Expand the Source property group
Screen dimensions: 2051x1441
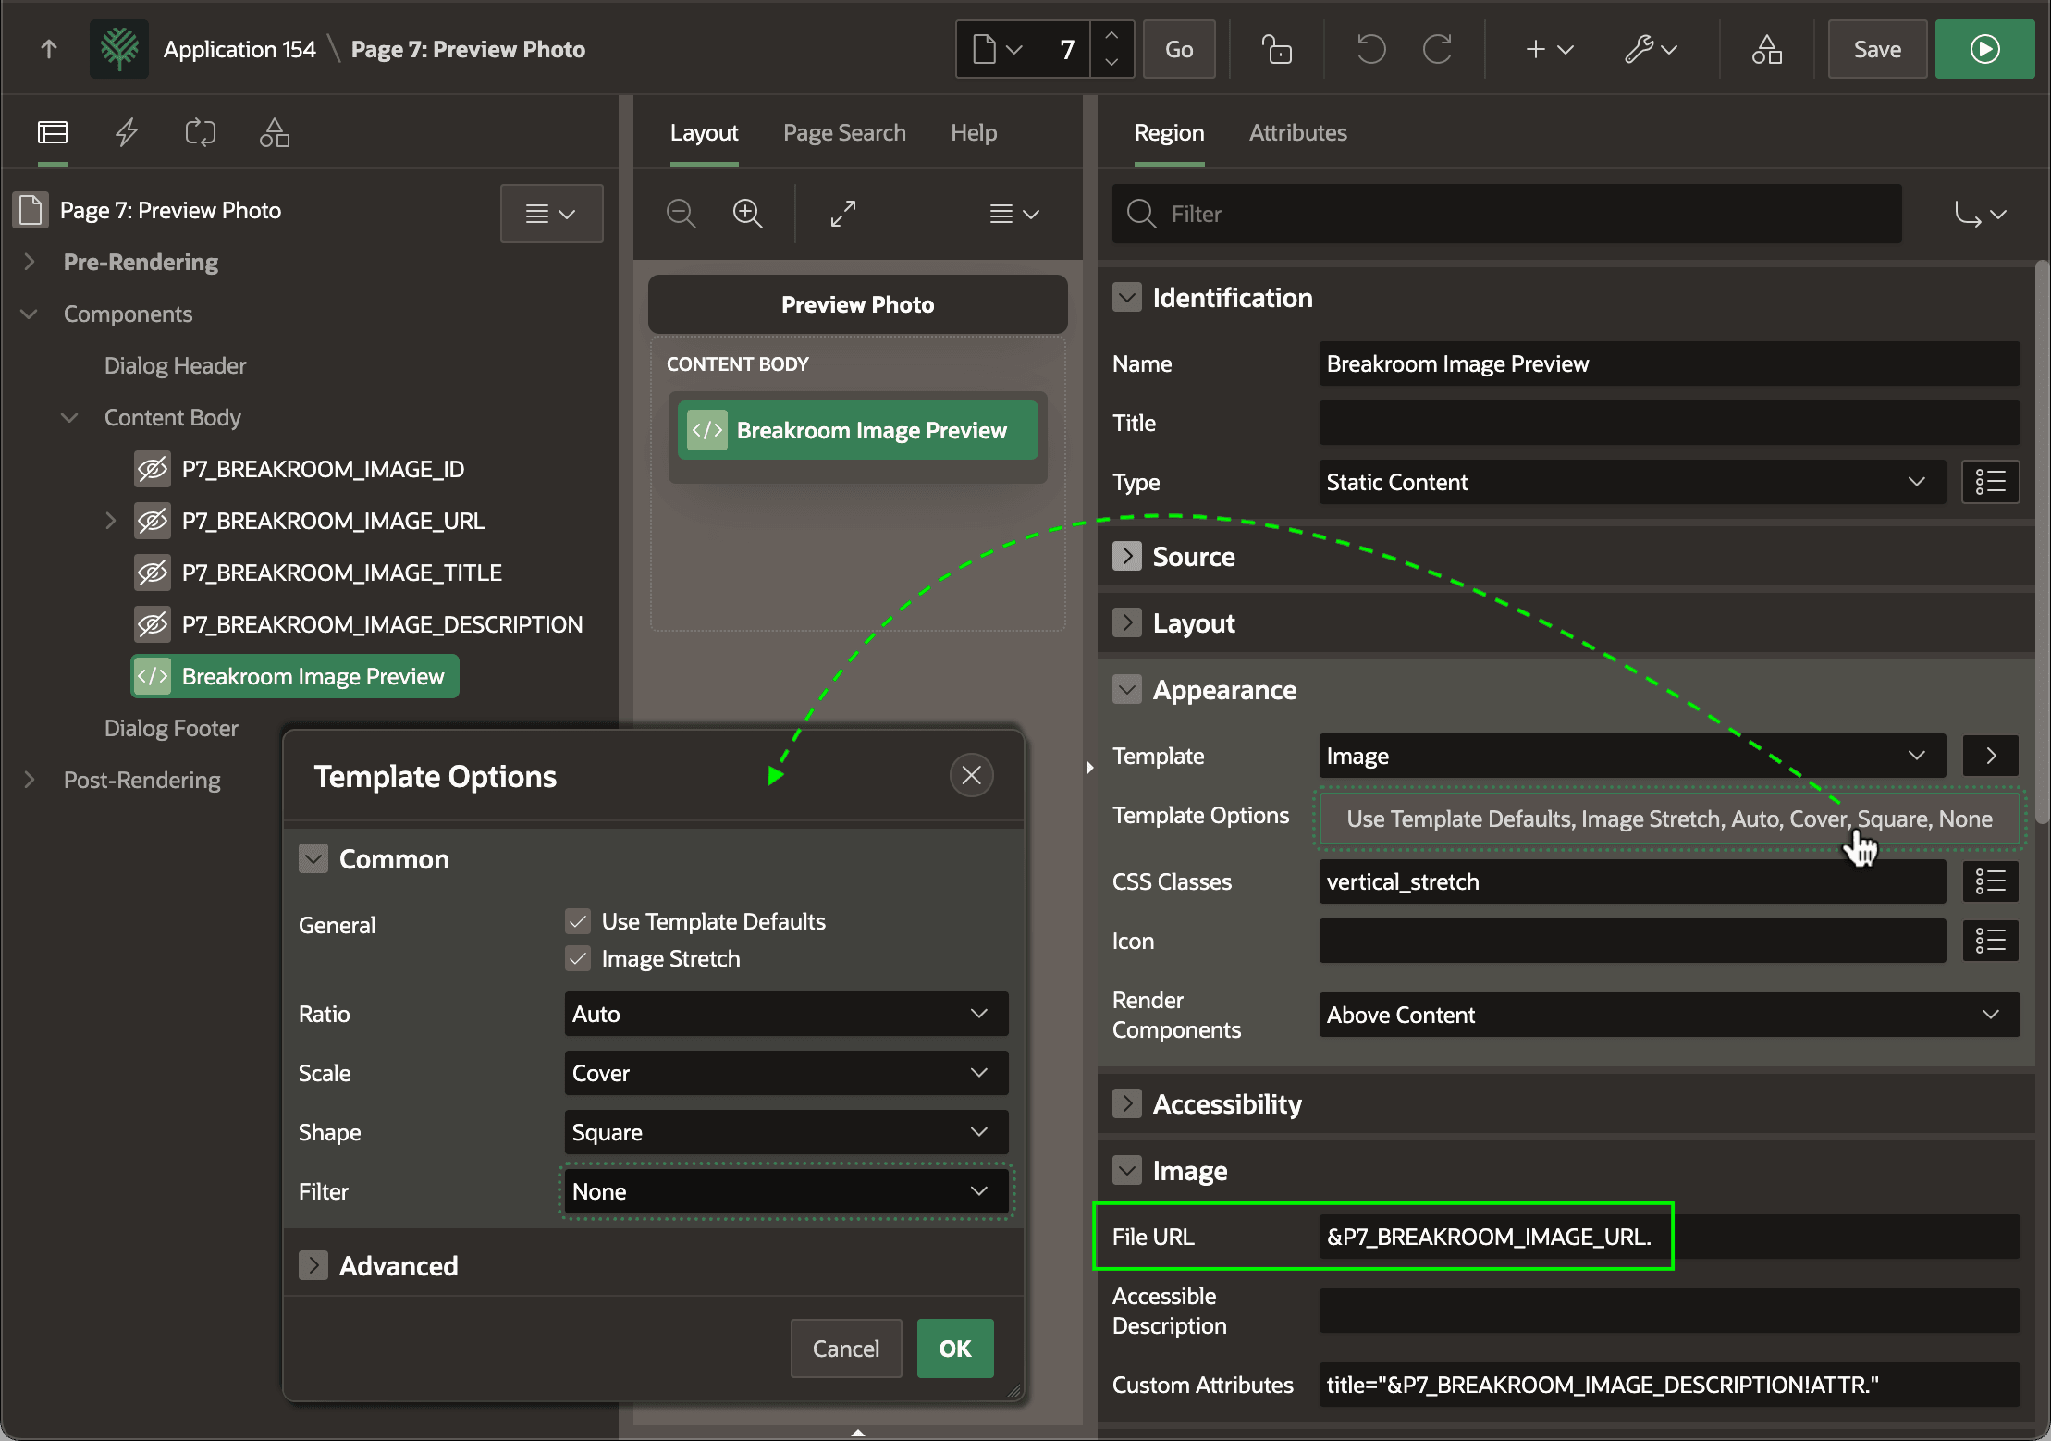[1126, 556]
